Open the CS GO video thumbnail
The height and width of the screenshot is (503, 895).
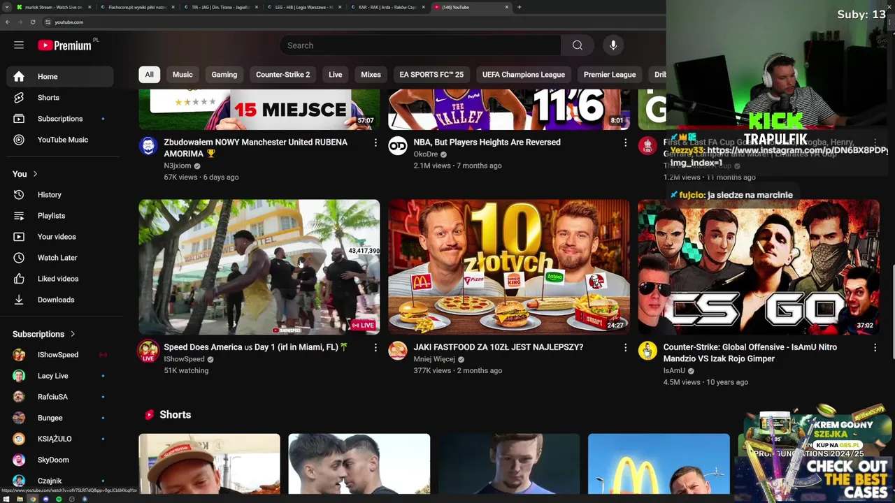(x=759, y=267)
